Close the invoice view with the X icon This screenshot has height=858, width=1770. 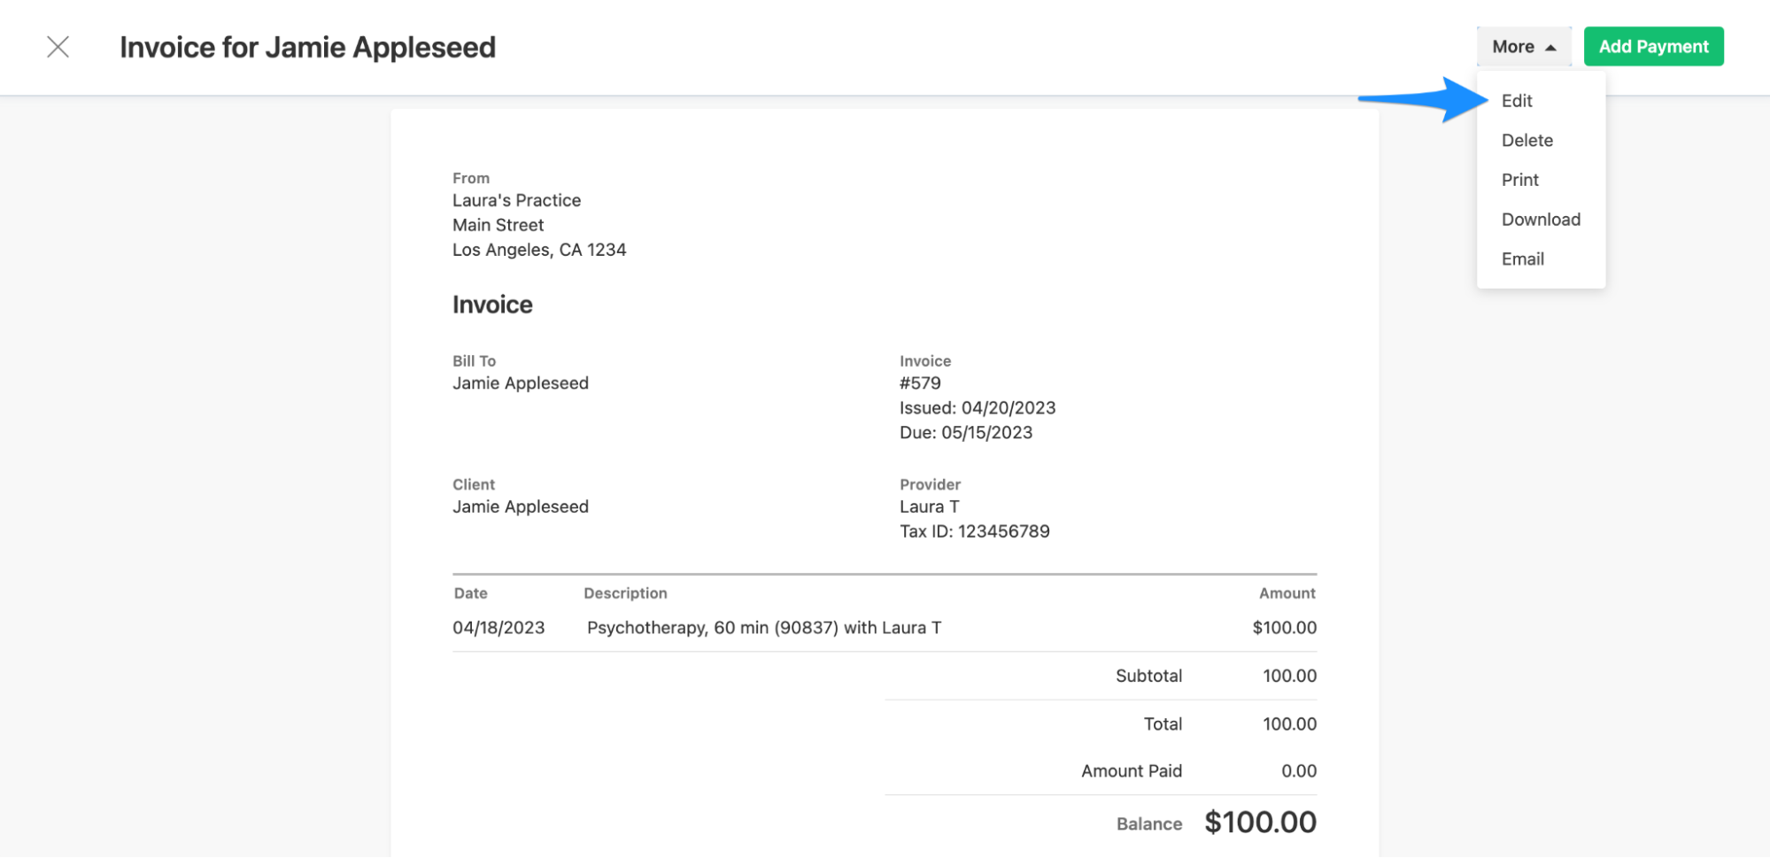point(58,47)
